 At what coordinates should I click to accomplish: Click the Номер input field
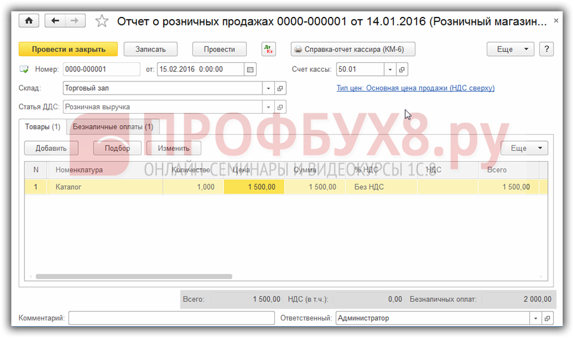(x=101, y=70)
